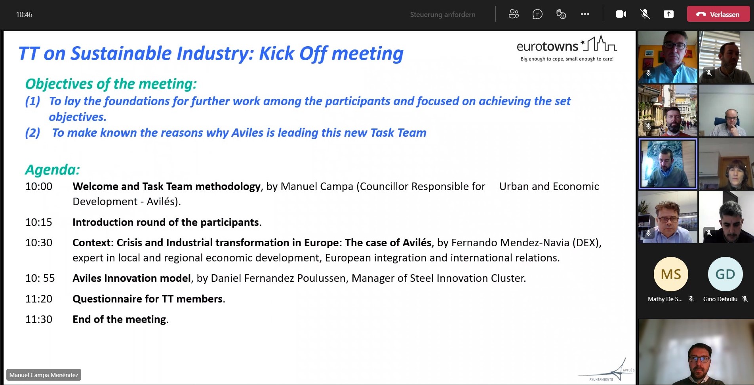
Task: Open the more actions menu
Action: point(585,14)
